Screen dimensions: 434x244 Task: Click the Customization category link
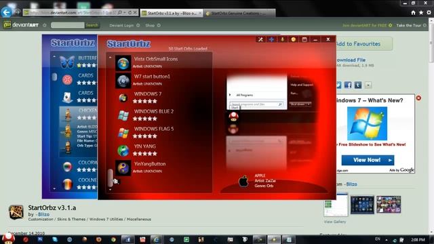[x=41, y=219]
